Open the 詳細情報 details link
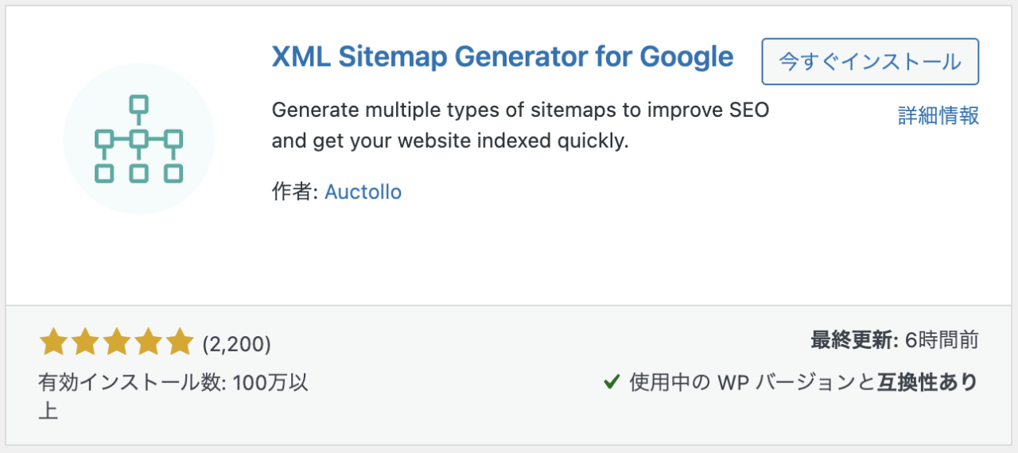 click(938, 116)
